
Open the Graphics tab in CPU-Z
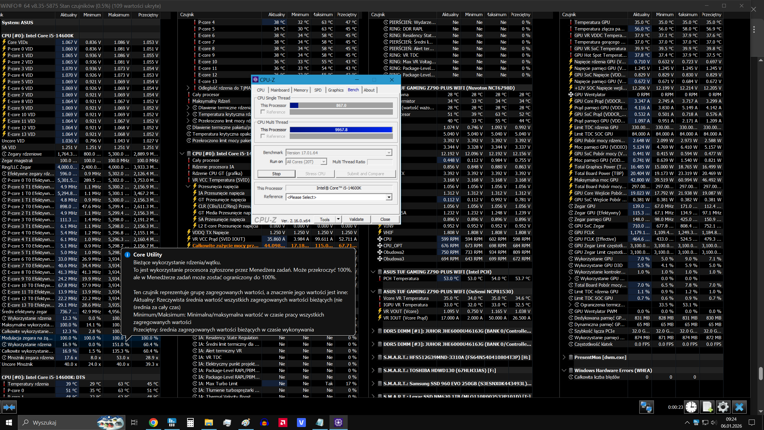(335, 90)
